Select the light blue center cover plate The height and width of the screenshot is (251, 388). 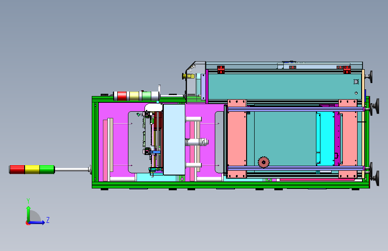[x=174, y=139]
